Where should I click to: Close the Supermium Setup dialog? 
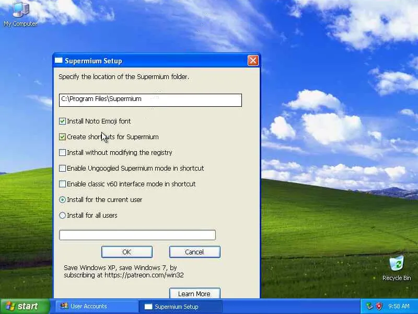click(253, 60)
